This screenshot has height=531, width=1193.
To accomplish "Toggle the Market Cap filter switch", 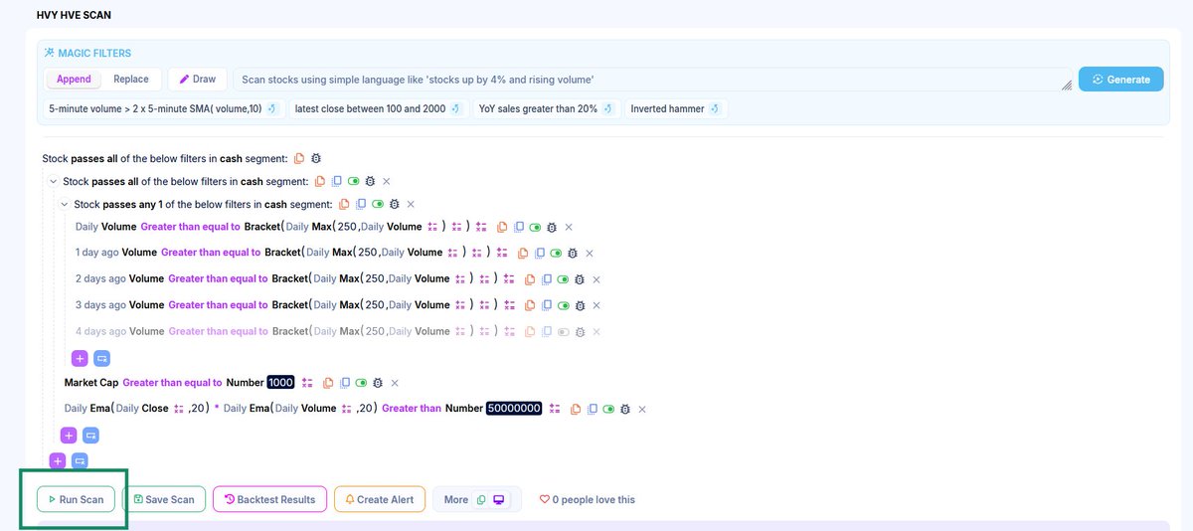I will (362, 383).
